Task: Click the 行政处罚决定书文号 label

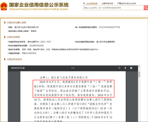Action: (x=17, y=42)
